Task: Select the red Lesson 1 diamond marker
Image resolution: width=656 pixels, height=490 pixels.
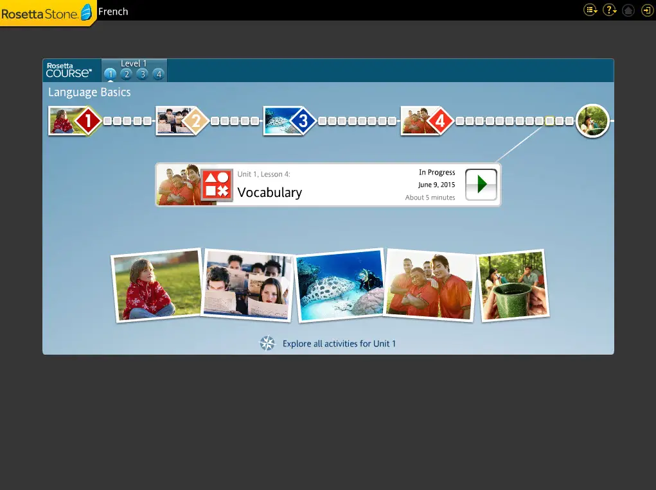Action: point(88,121)
